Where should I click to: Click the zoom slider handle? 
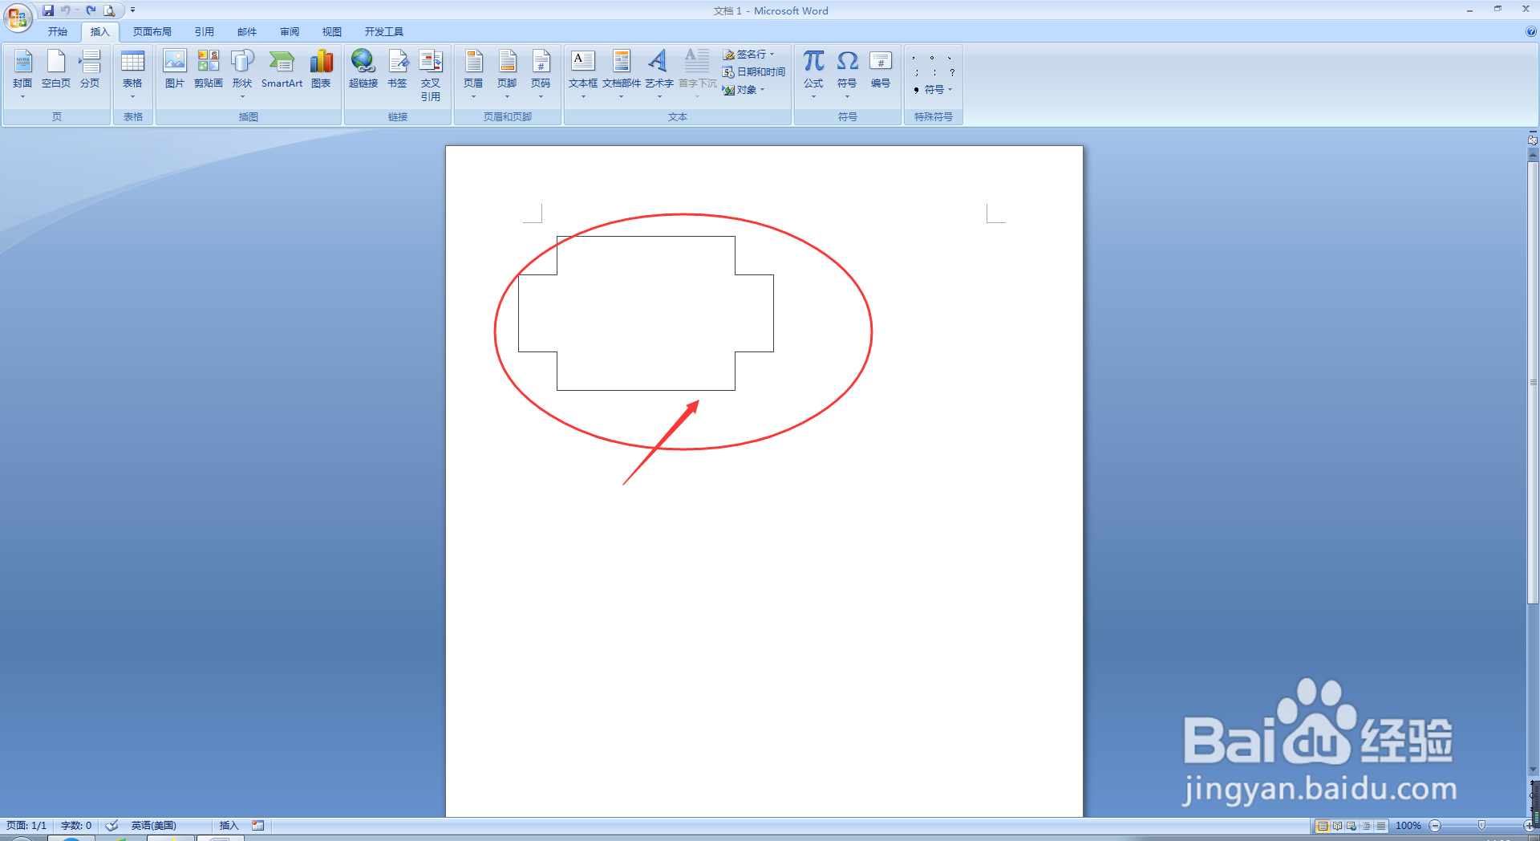1481,826
